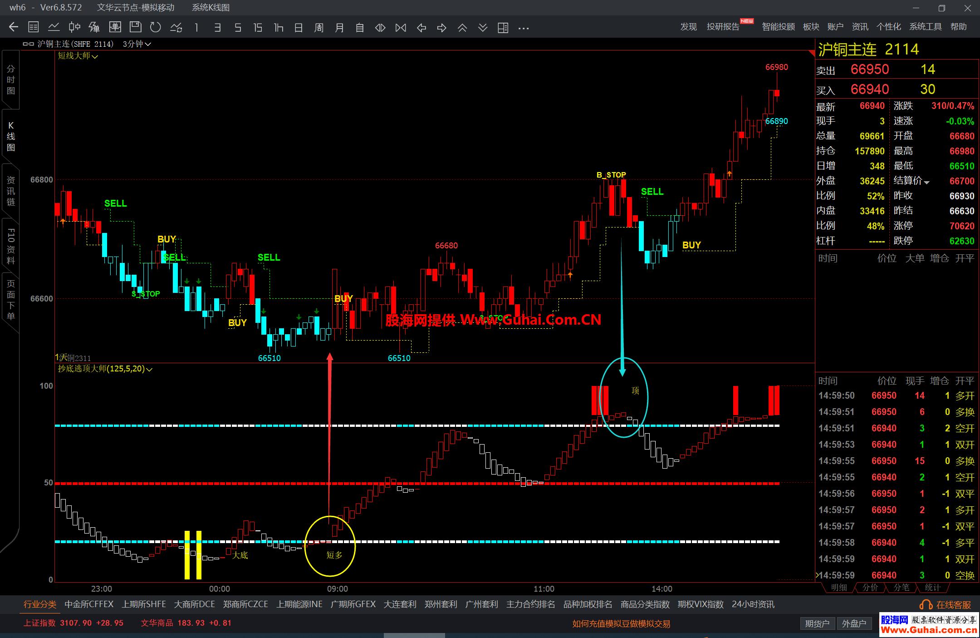Image resolution: width=980 pixels, height=638 pixels.
Task: Click the back arrow icon
Action: pos(14,28)
